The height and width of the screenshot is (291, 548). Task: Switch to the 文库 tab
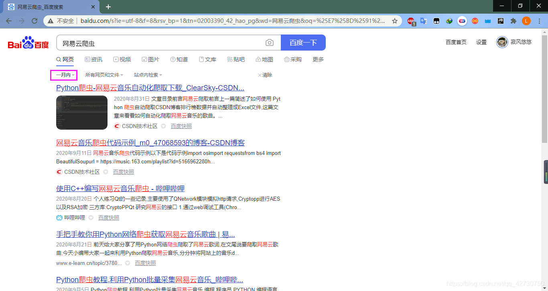[x=207, y=59]
